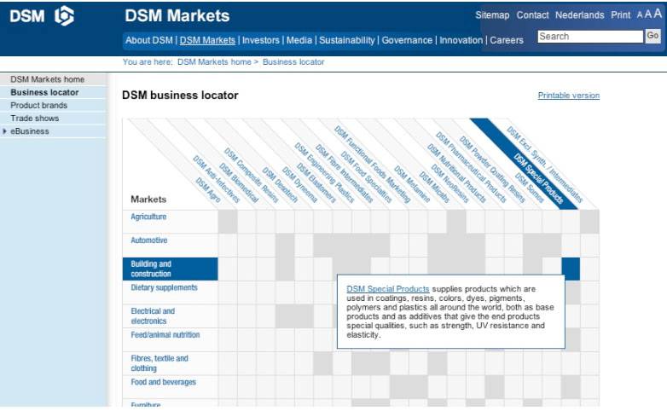Open the Investors menu item

click(x=261, y=40)
